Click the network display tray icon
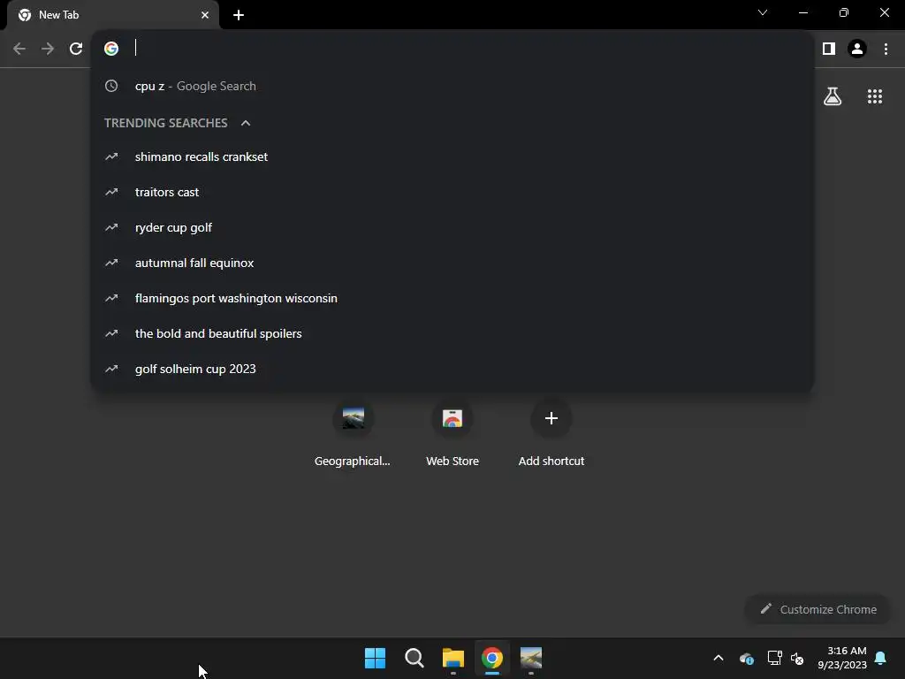 [774, 658]
